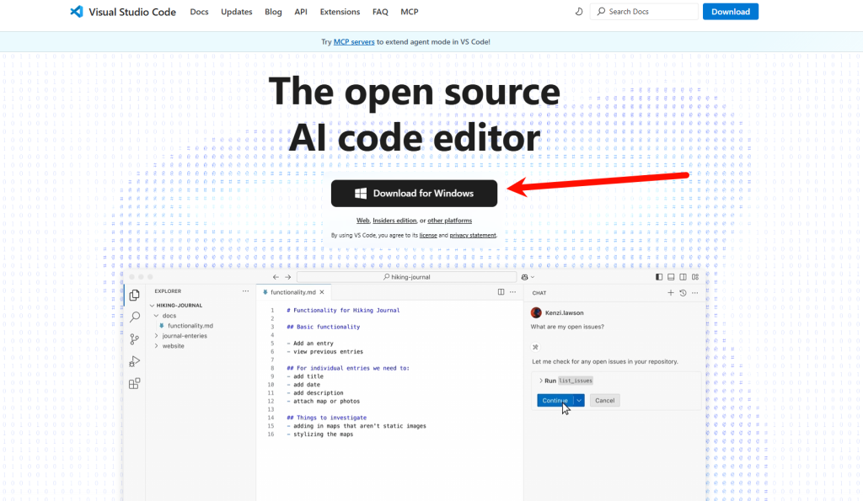
Task: Open the FAQ menu item
Action: point(380,12)
